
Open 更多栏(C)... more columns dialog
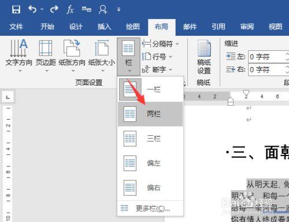[150, 208]
